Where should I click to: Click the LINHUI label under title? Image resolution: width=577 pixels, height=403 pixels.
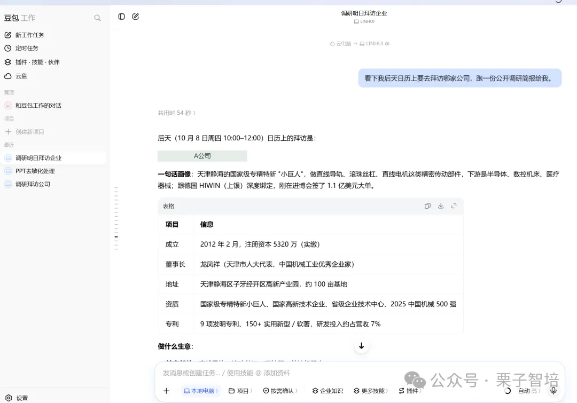364,21
